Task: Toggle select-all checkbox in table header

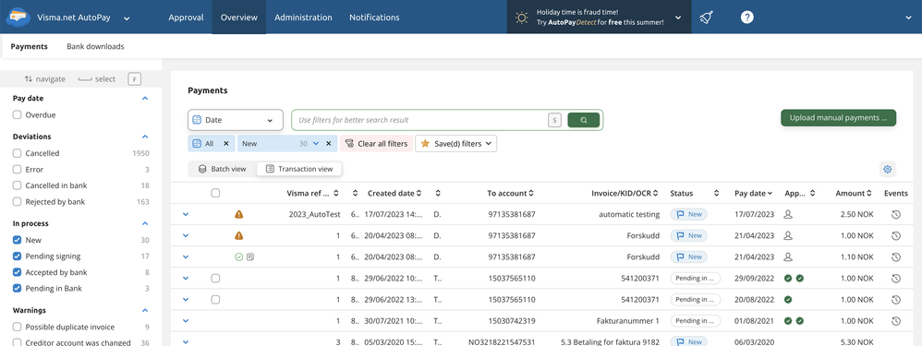Action: click(215, 193)
